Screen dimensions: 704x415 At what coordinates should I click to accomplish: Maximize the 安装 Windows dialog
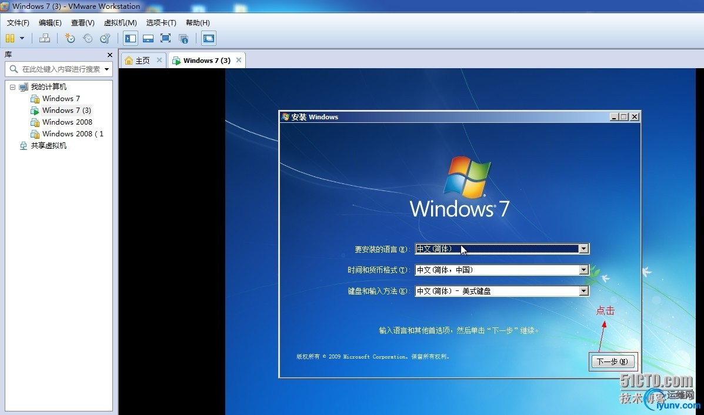[x=623, y=117]
